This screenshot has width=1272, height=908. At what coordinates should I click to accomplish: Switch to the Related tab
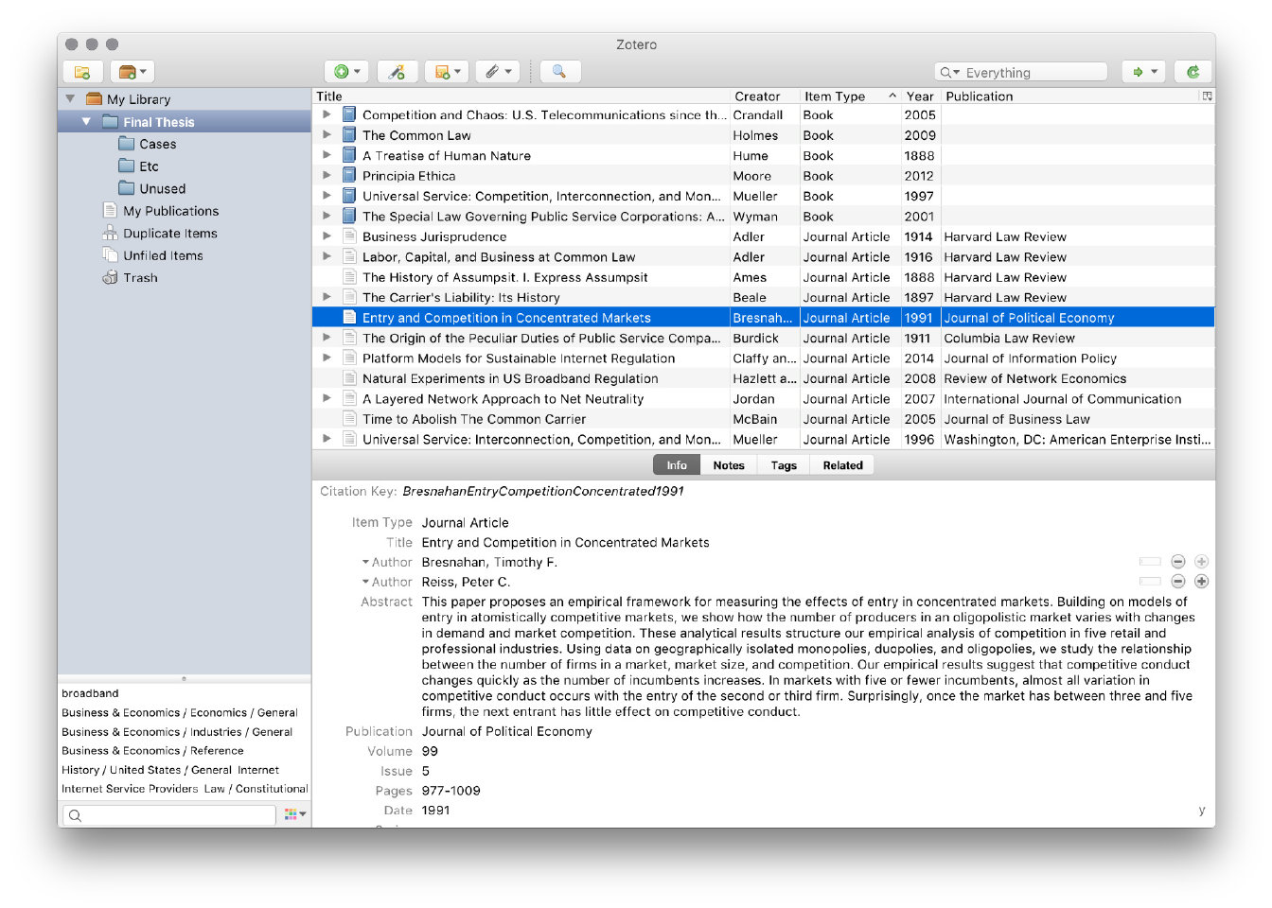coord(842,465)
